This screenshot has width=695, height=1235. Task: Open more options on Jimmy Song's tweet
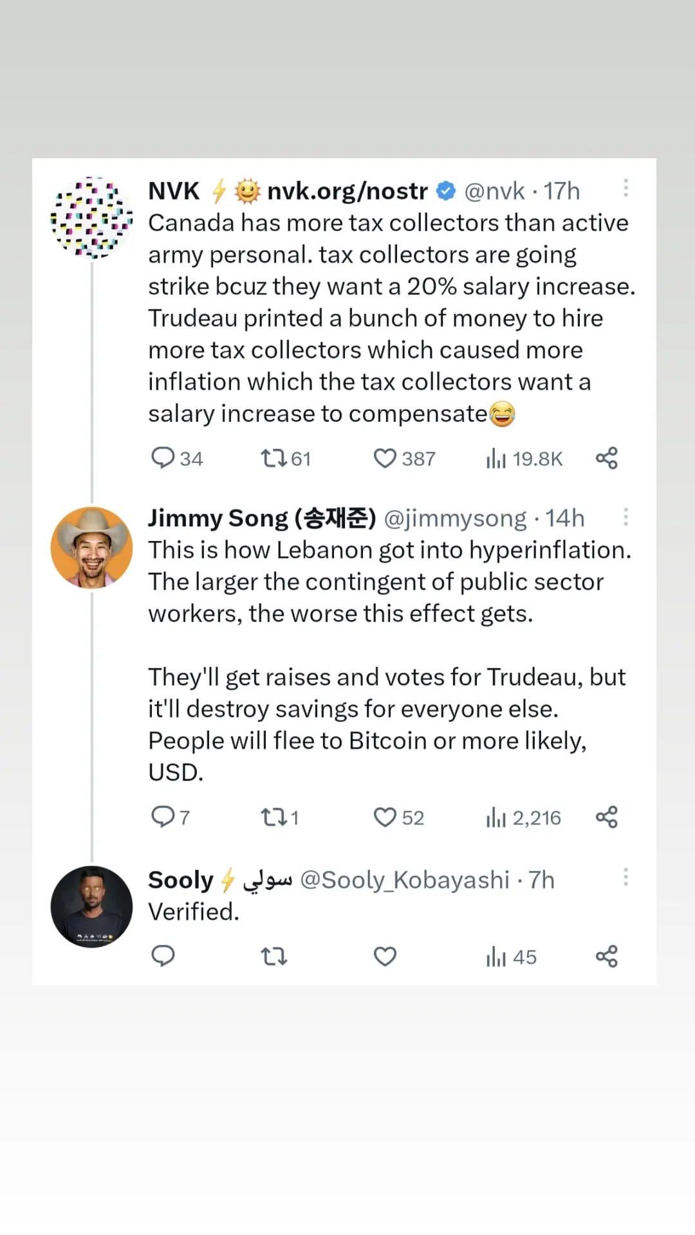[x=625, y=517]
